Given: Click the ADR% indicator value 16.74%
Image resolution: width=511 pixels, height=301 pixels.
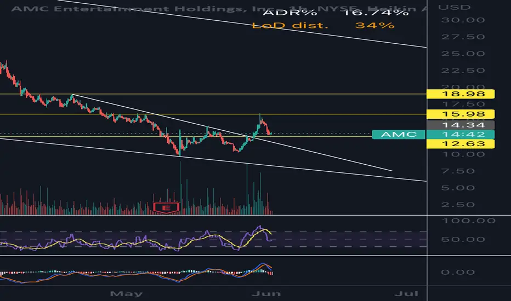Looking at the screenshot, I should click(x=377, y=13).
